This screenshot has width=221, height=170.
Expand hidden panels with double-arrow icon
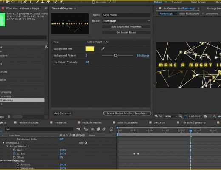[x=46, y=8]
